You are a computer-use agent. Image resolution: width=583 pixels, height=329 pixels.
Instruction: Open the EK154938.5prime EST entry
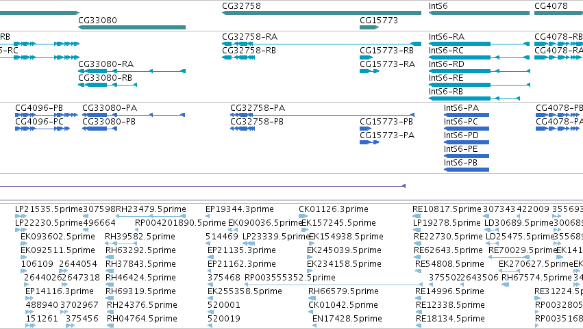coord(346,237)
